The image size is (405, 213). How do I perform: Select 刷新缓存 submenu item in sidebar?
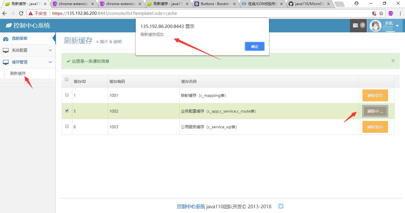tap(18, 73)
